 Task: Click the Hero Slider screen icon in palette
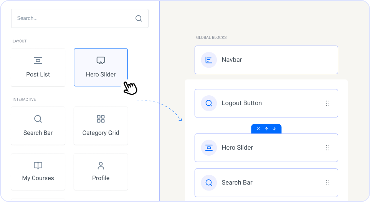(101, 60)
